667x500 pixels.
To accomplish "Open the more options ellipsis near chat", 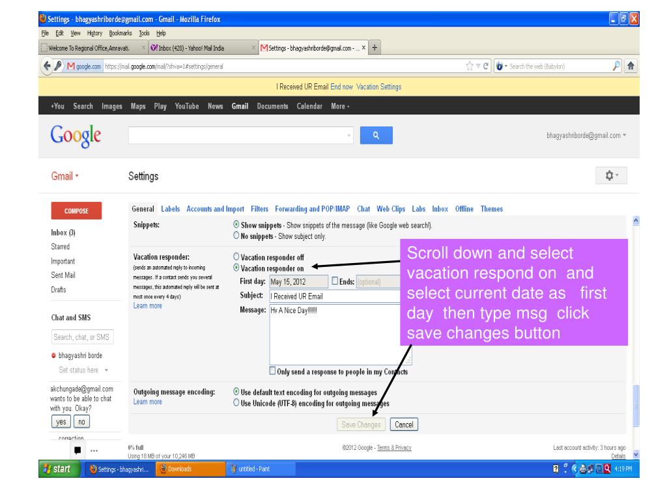I will coord(94,451).
